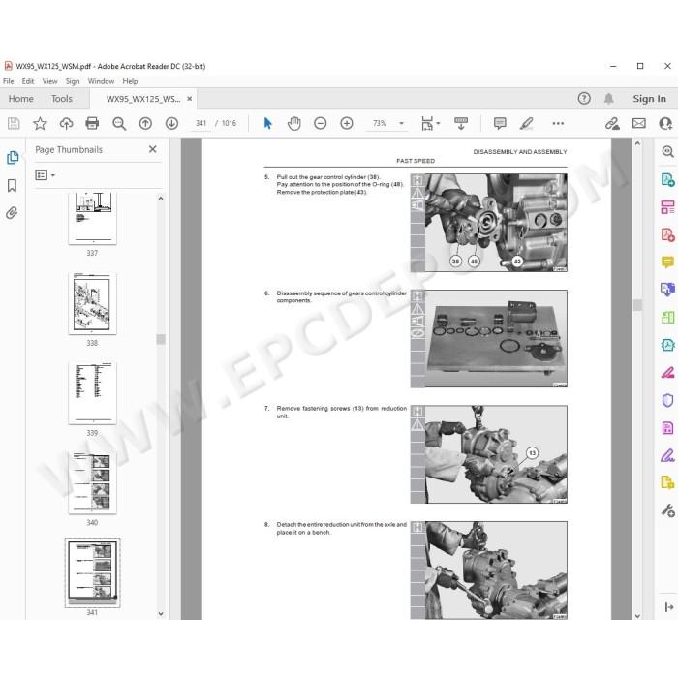Open More Tools wrench icon
This screenshot has width=678, height=678.
click(667, 510)
